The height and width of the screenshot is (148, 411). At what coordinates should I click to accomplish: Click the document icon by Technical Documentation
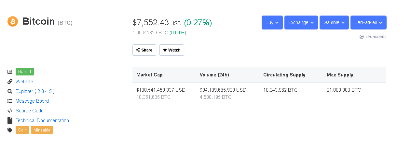10,120
